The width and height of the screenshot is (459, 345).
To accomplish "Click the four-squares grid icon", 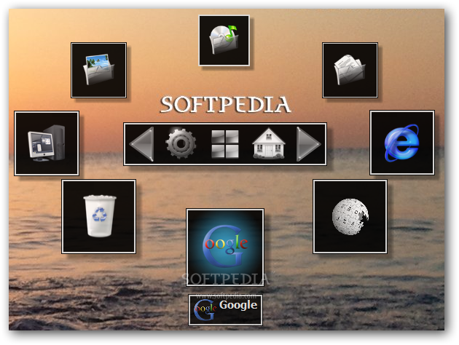I will [225, 144].
